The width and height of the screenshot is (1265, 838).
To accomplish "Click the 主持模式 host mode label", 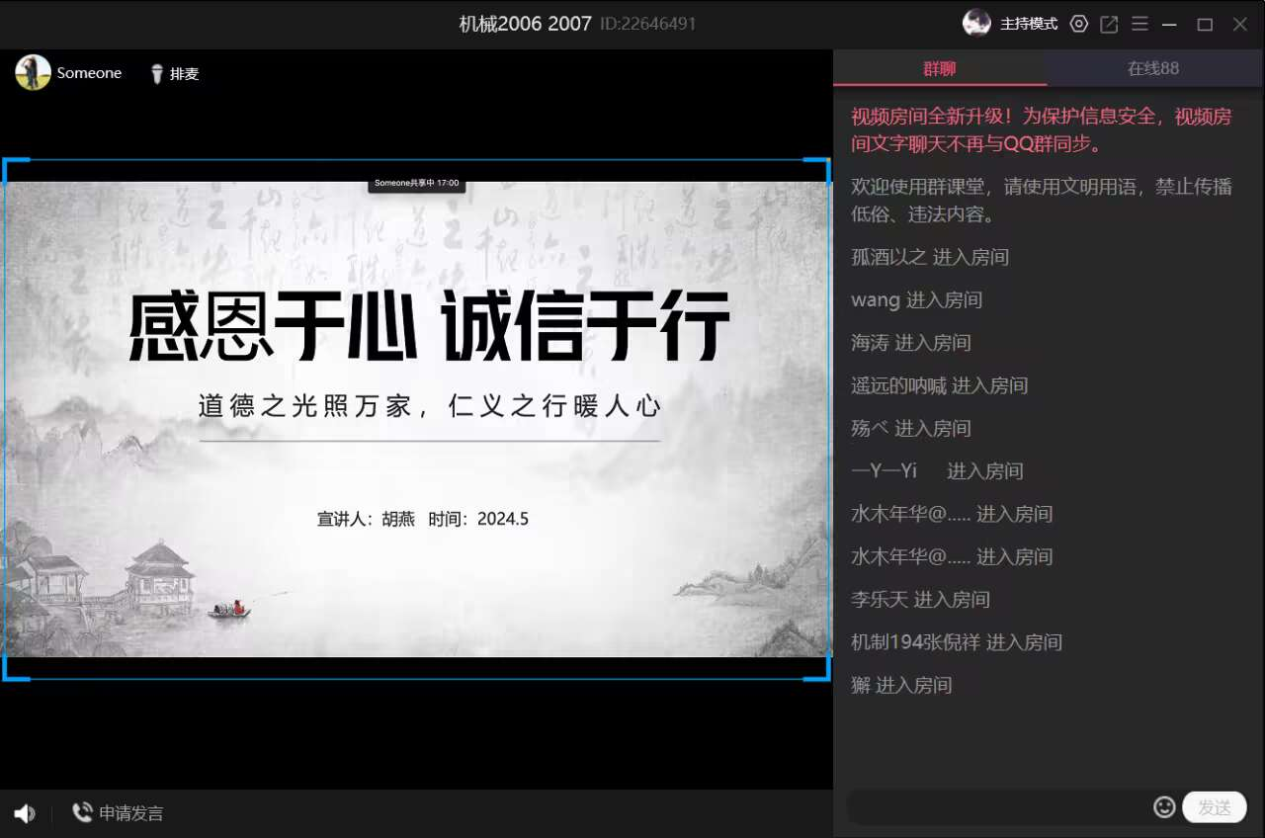I will (1029, 24).
